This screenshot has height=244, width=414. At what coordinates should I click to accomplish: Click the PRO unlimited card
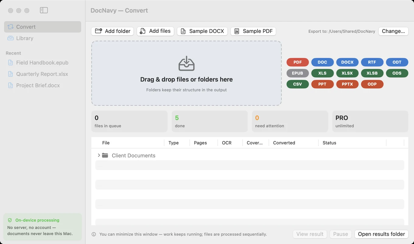point(370,121)
